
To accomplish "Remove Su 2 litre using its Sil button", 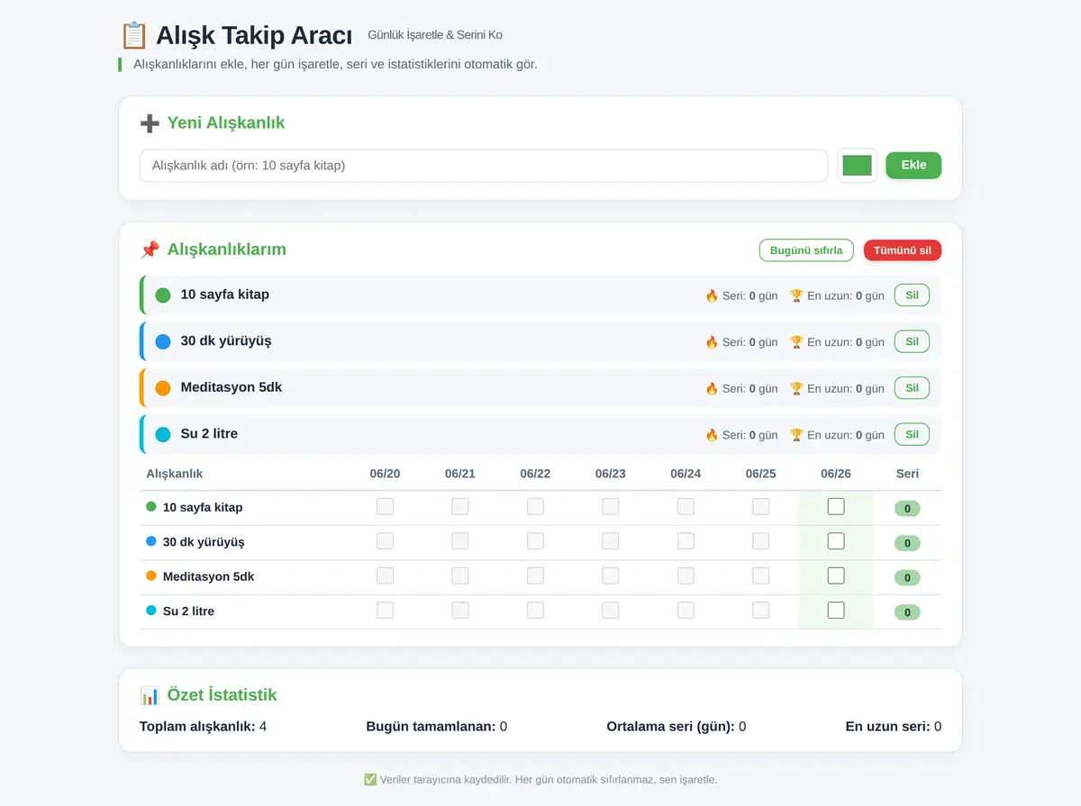I will pyautogui.click(x=912, y=435).
